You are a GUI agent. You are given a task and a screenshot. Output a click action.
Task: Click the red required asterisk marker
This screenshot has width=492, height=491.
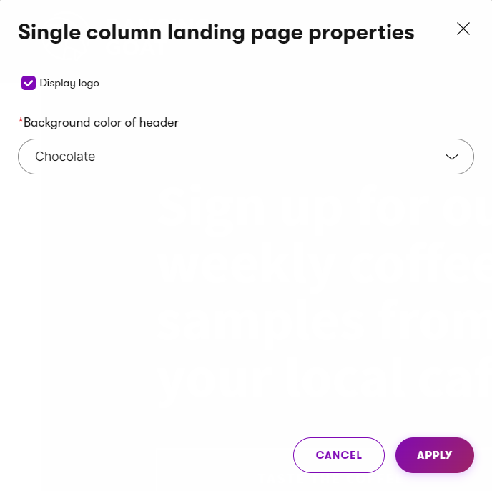click(21, 121)
